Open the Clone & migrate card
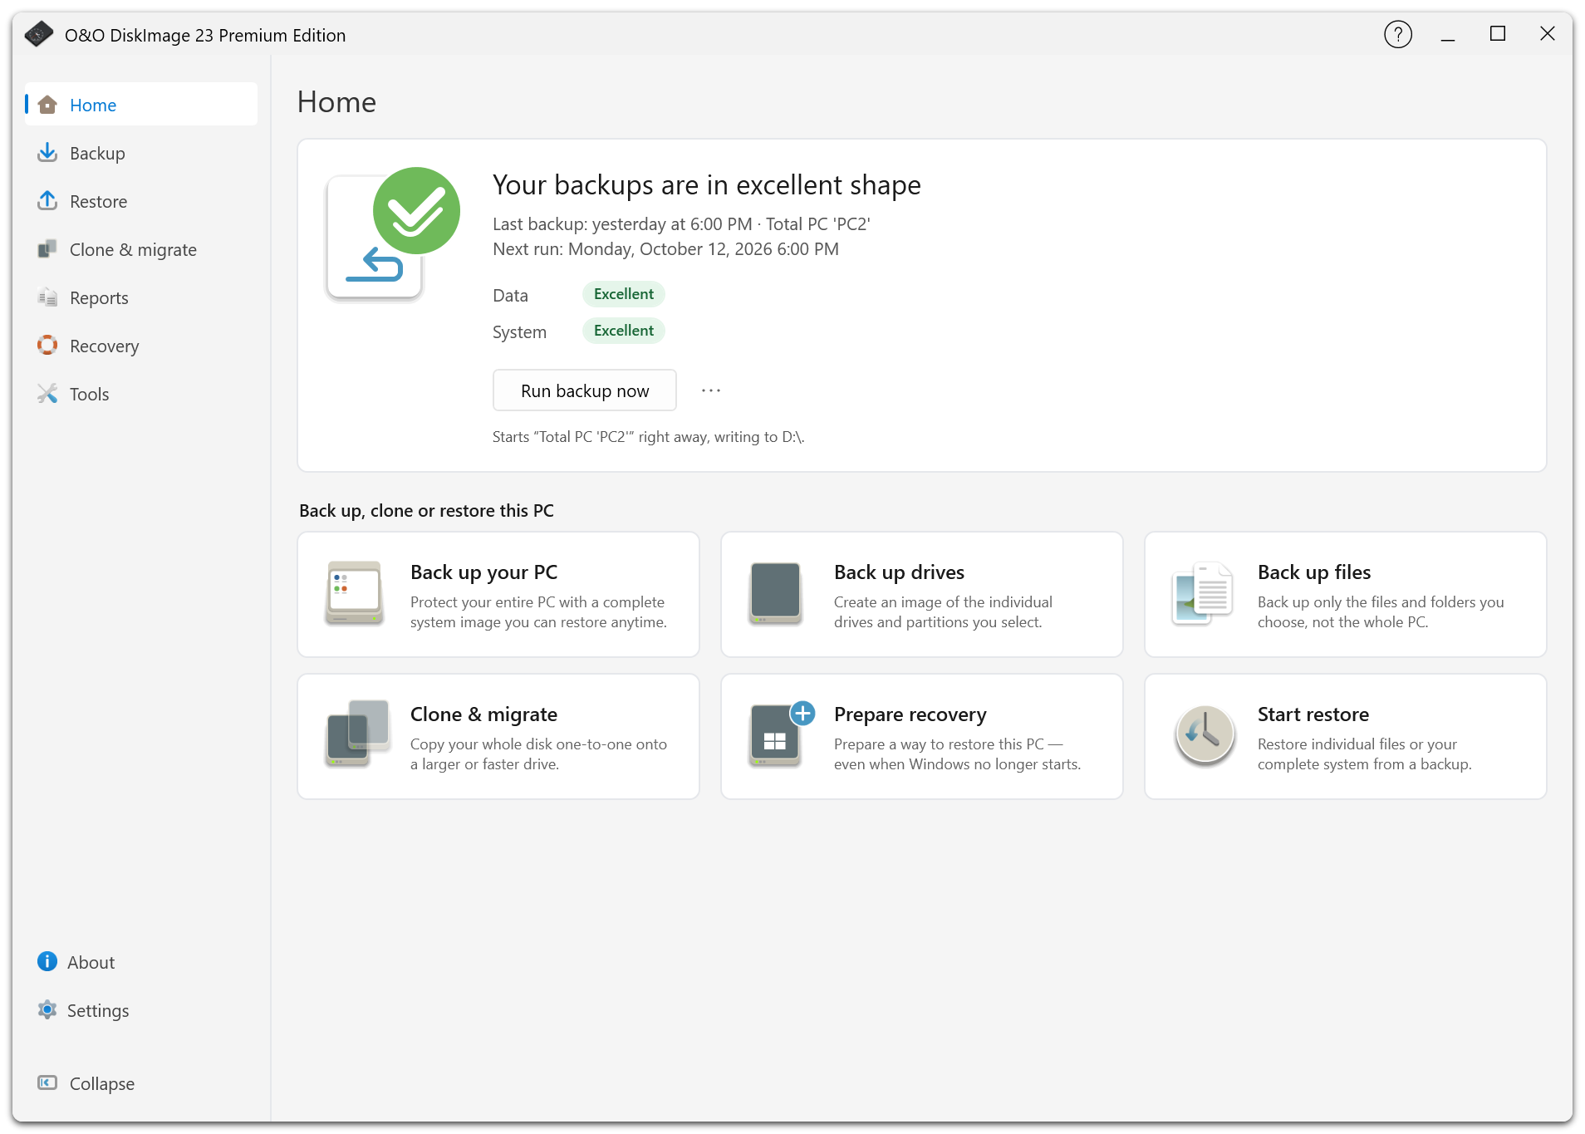1585x1134 pixels. click(x=498, y=737)
